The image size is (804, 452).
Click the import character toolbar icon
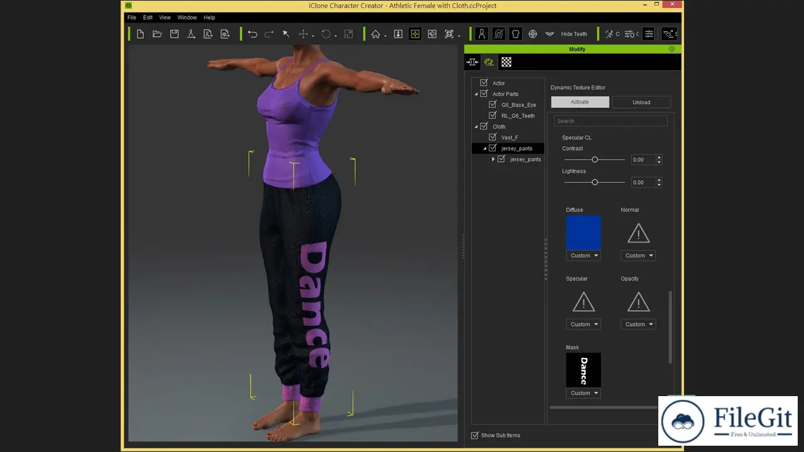pos(191,34)
